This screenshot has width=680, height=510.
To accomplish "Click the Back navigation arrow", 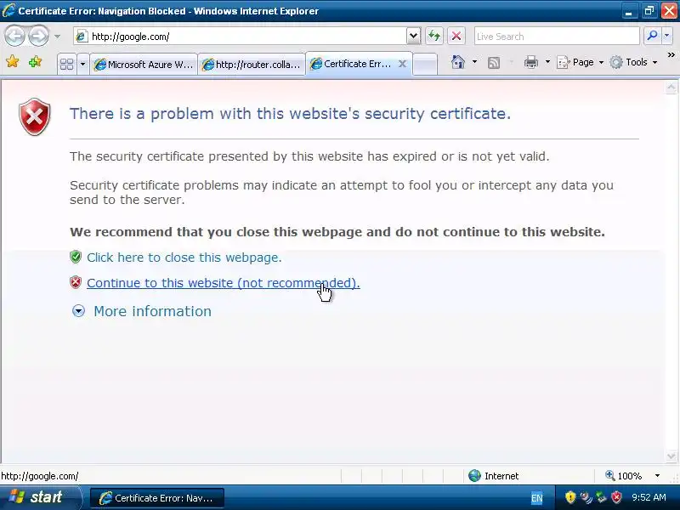I will point(15,36).
